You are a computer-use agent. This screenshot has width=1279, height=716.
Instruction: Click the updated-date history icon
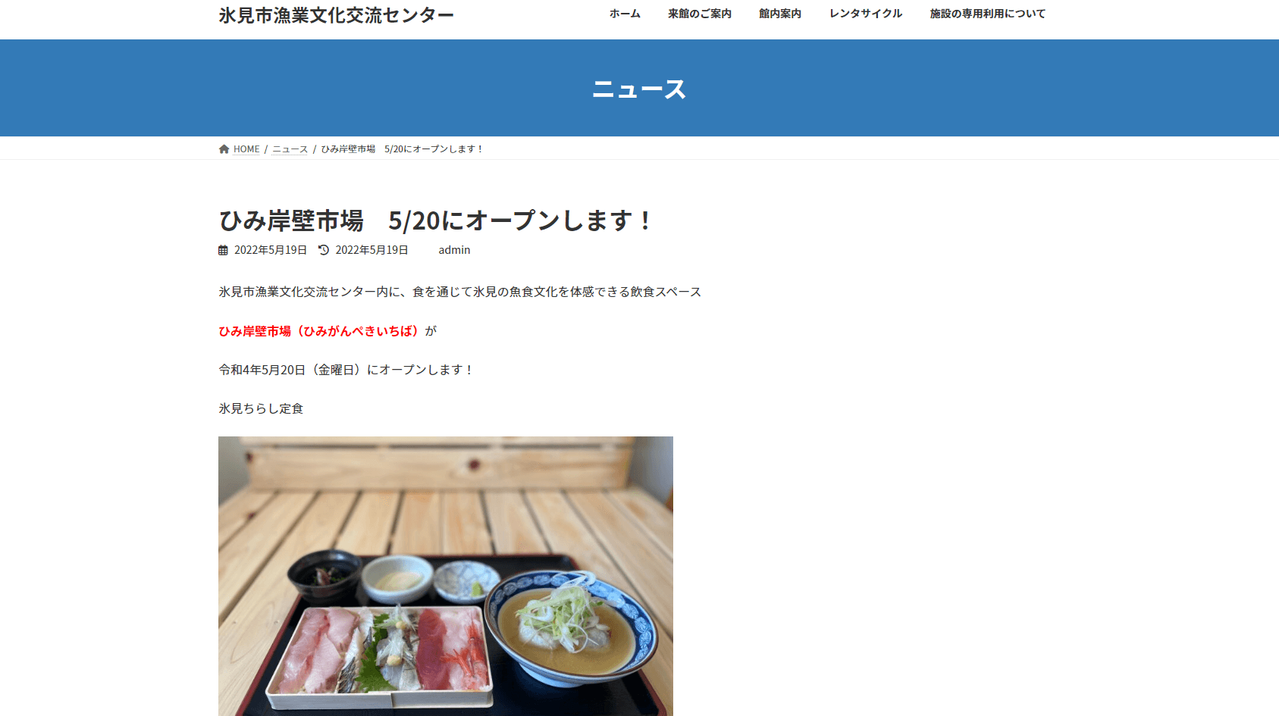[324, 250]
